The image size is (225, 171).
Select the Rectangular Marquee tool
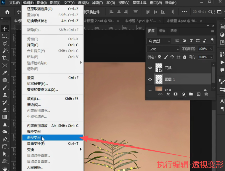click(x=5, y=36)
